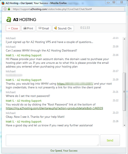Viewport: 128px width, 154px height.
Task: Close the chat session
Action: tap(13, 28)
